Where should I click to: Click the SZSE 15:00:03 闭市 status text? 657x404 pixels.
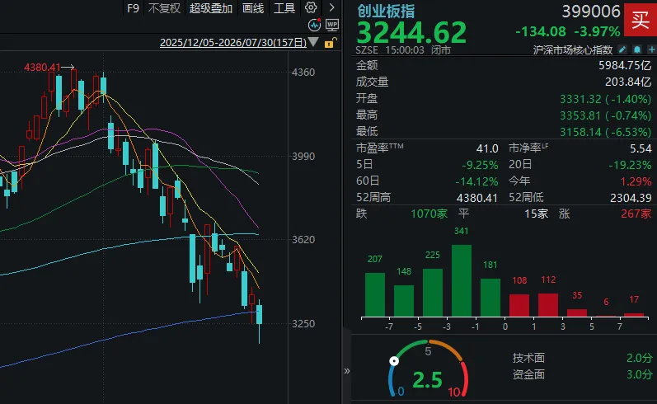tap(403, 50)
